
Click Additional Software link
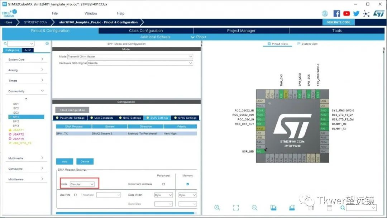tap(155, 37)
